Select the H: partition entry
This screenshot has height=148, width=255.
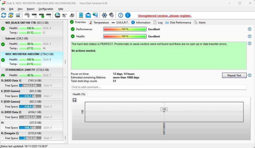(x=32, y=125)
